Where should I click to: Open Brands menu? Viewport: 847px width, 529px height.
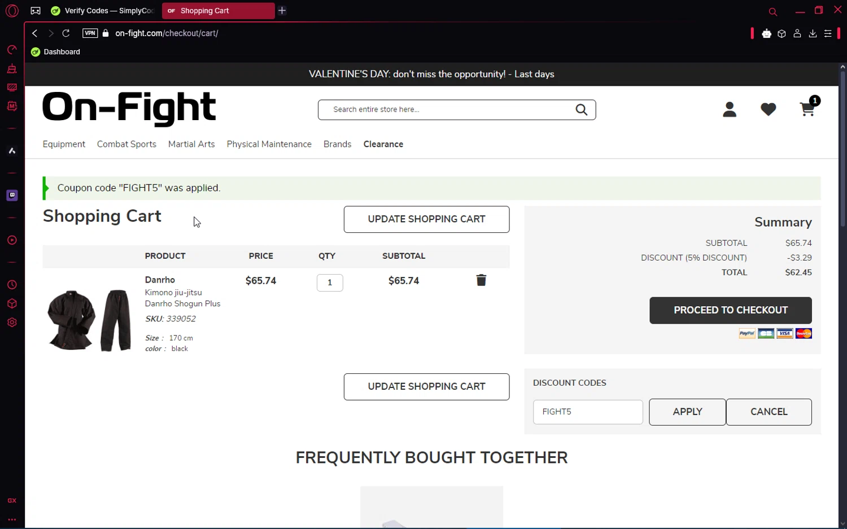click(337, 144)
